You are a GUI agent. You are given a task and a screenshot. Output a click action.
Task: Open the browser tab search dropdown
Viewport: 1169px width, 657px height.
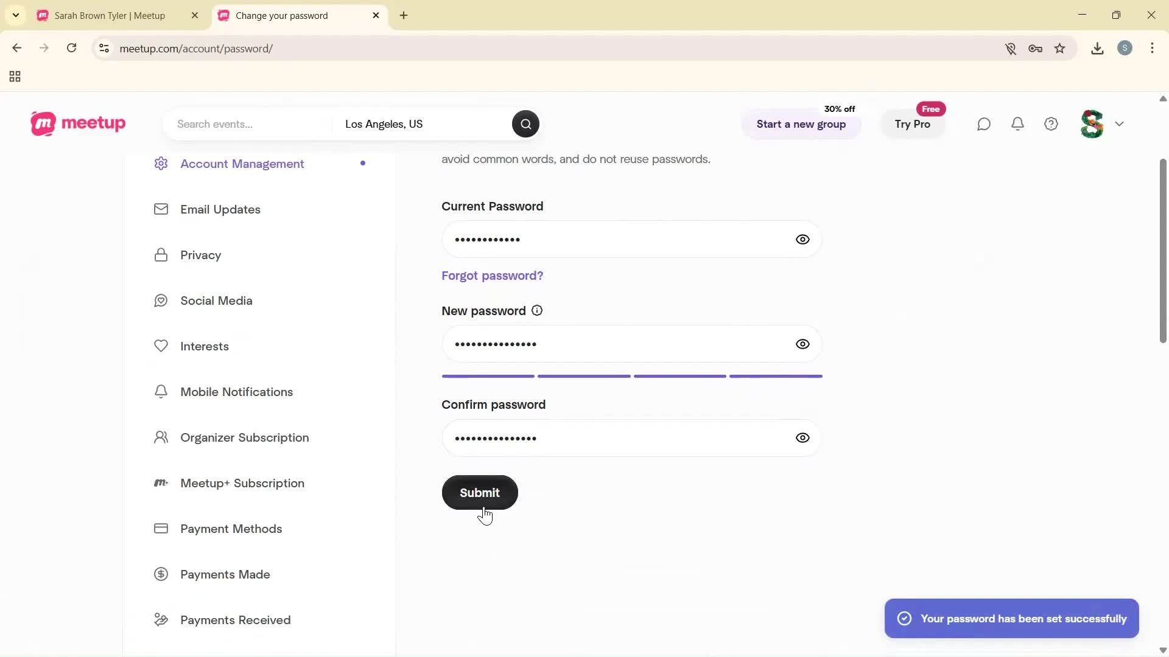tap(15, 15)
